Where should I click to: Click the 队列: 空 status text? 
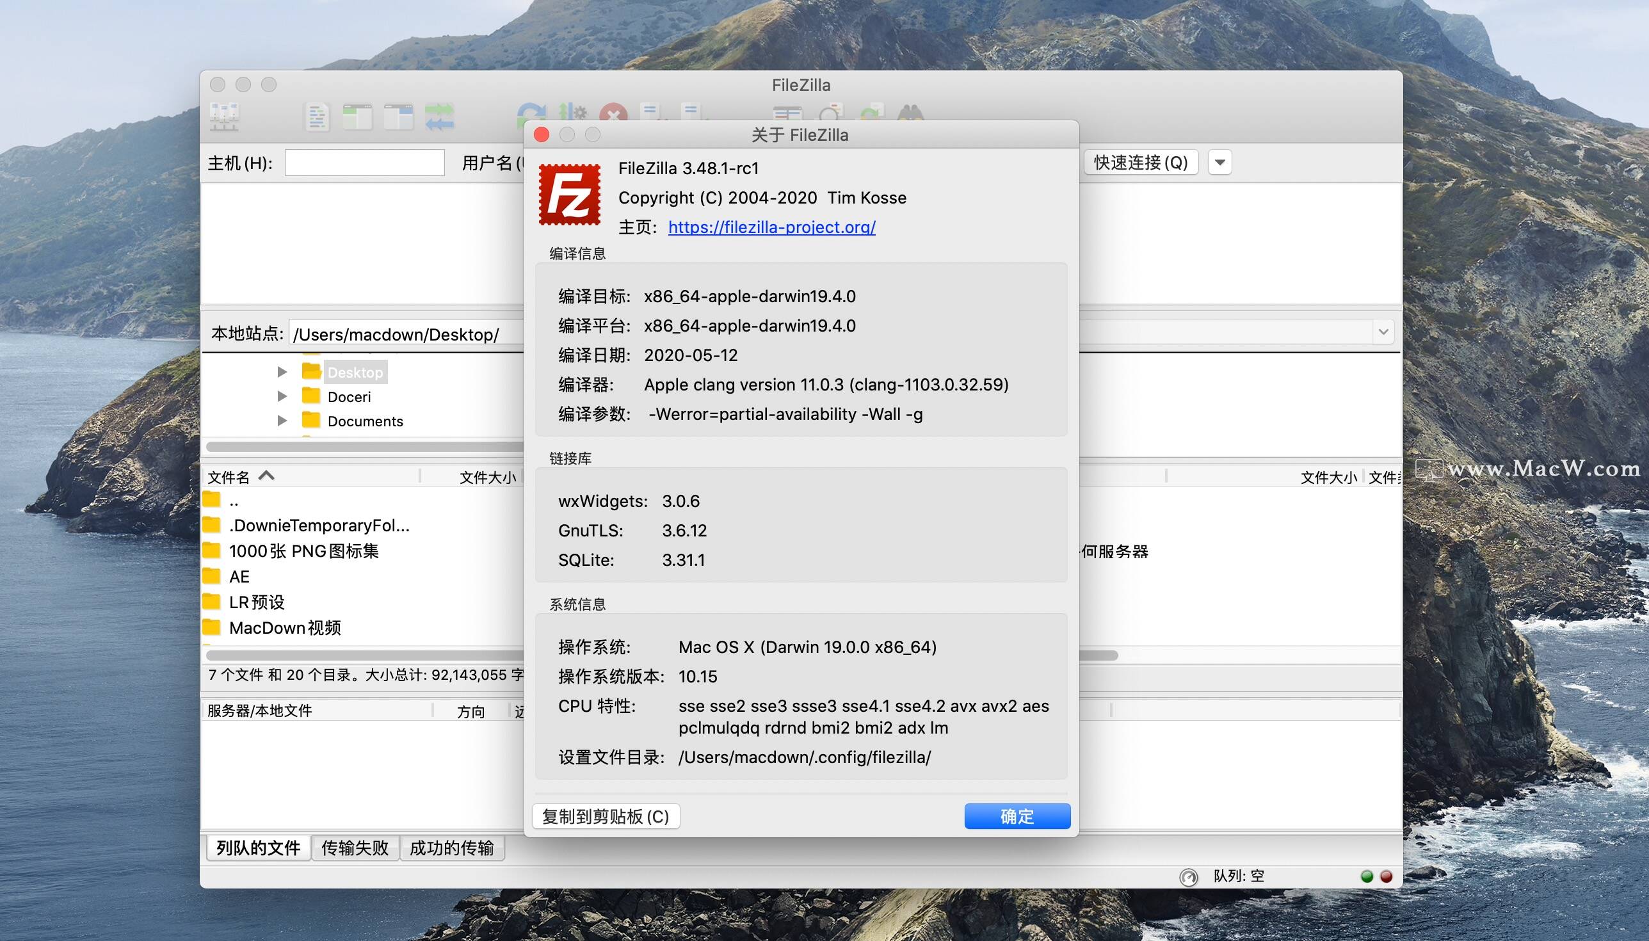(x=1239, y=876)
